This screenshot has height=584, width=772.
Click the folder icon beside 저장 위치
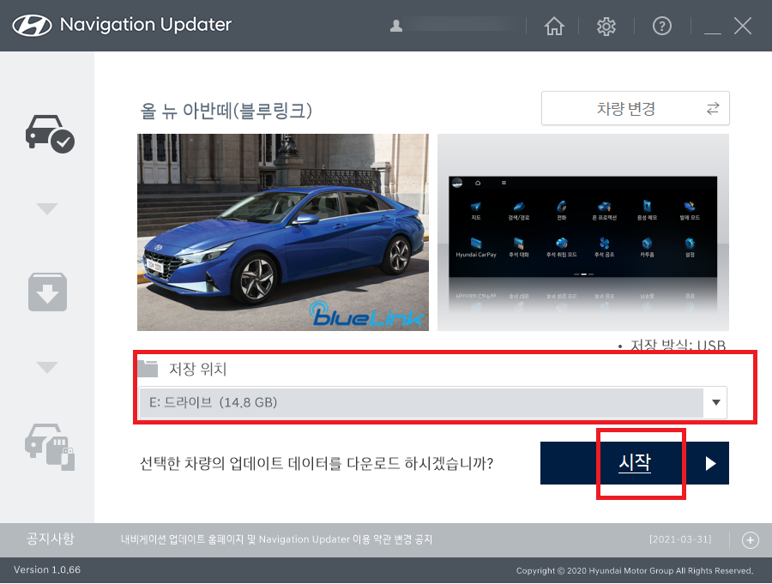pos(148,369)
